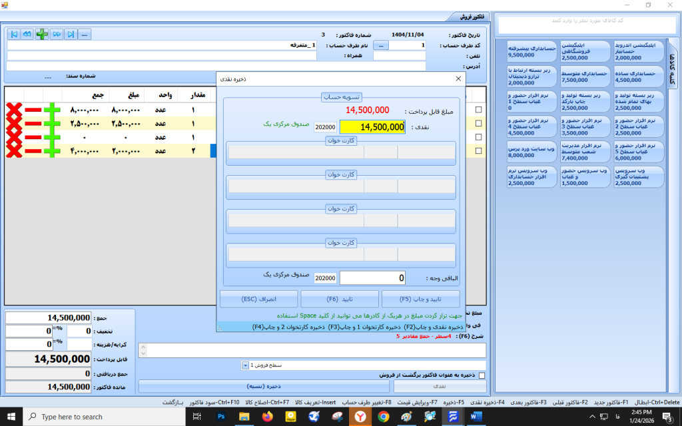Screen dimensions: 682x426
Task: Go to the previous invoice with rewind arrow
Action: [27, 34]
